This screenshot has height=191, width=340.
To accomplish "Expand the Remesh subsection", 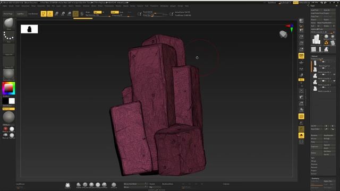I will (x=314, y=168).
